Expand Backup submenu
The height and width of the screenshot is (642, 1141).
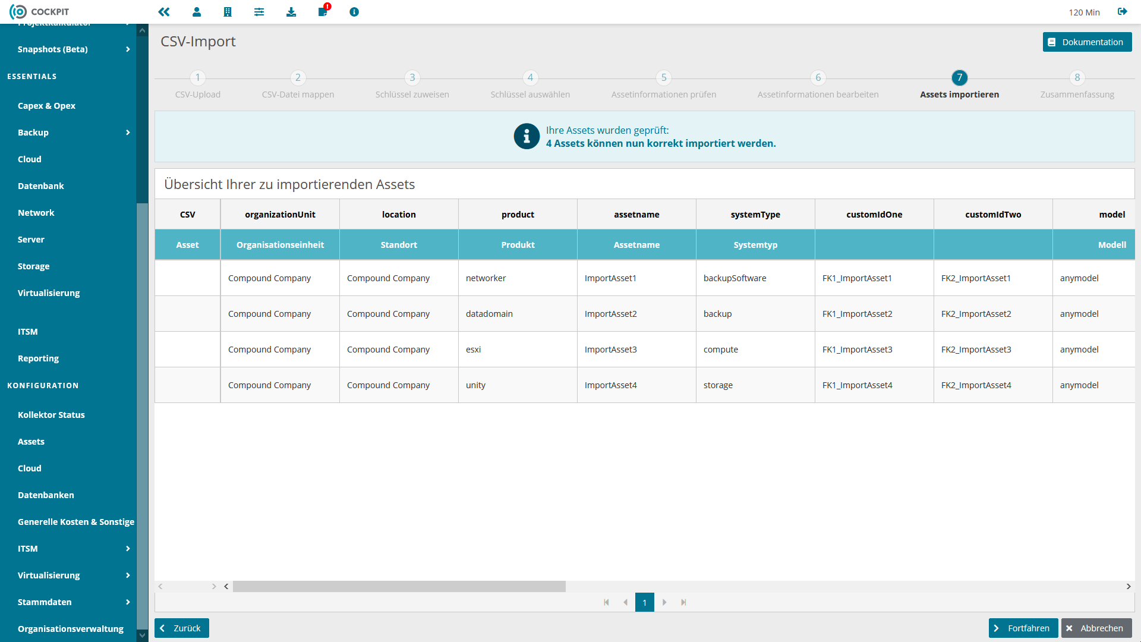[127, 133]
